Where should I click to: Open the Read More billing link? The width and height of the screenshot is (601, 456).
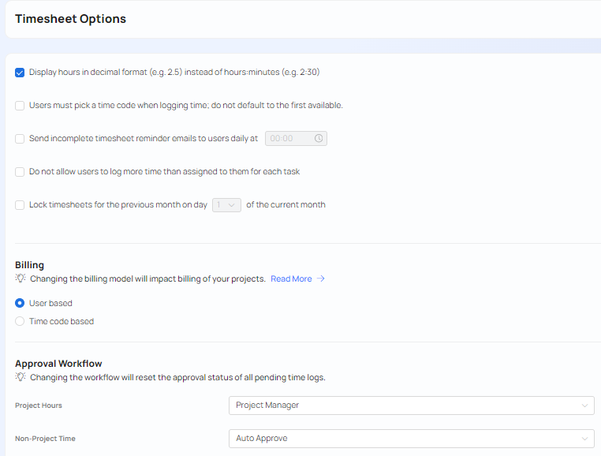(x=291, y=278)
